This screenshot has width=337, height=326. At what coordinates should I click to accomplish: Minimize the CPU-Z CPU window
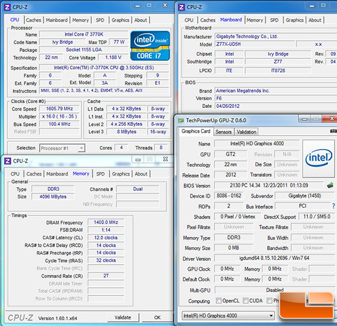tap(138, 6)
